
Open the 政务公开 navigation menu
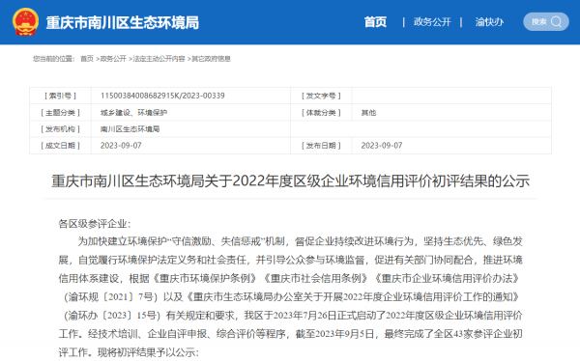coord(432,22)
